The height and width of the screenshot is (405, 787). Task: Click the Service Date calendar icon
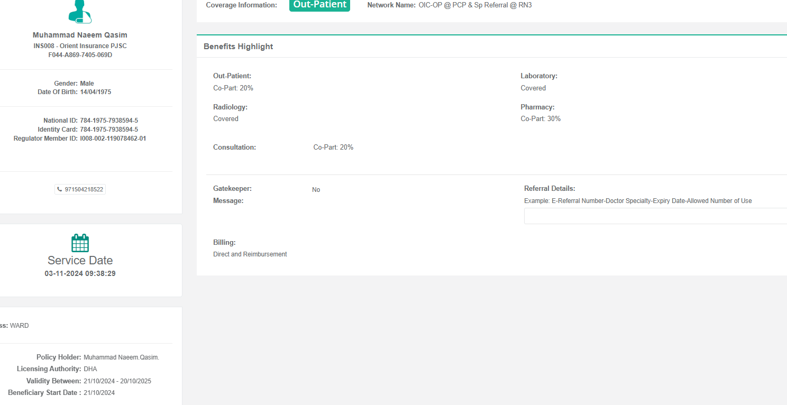point(80,243)
